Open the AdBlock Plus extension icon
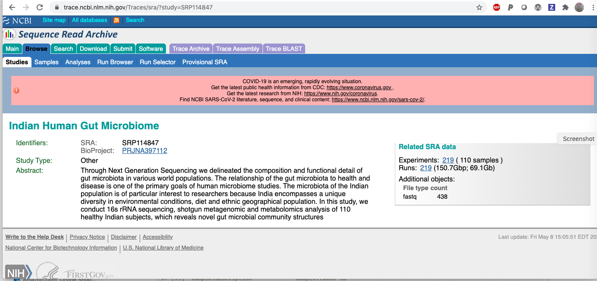The height and width of the screenshot is (281, 597). (497, 7)
